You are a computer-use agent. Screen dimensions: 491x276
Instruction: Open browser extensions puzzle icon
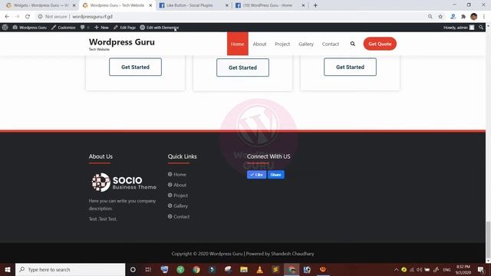pyautogui.click(x=463, y=17)
